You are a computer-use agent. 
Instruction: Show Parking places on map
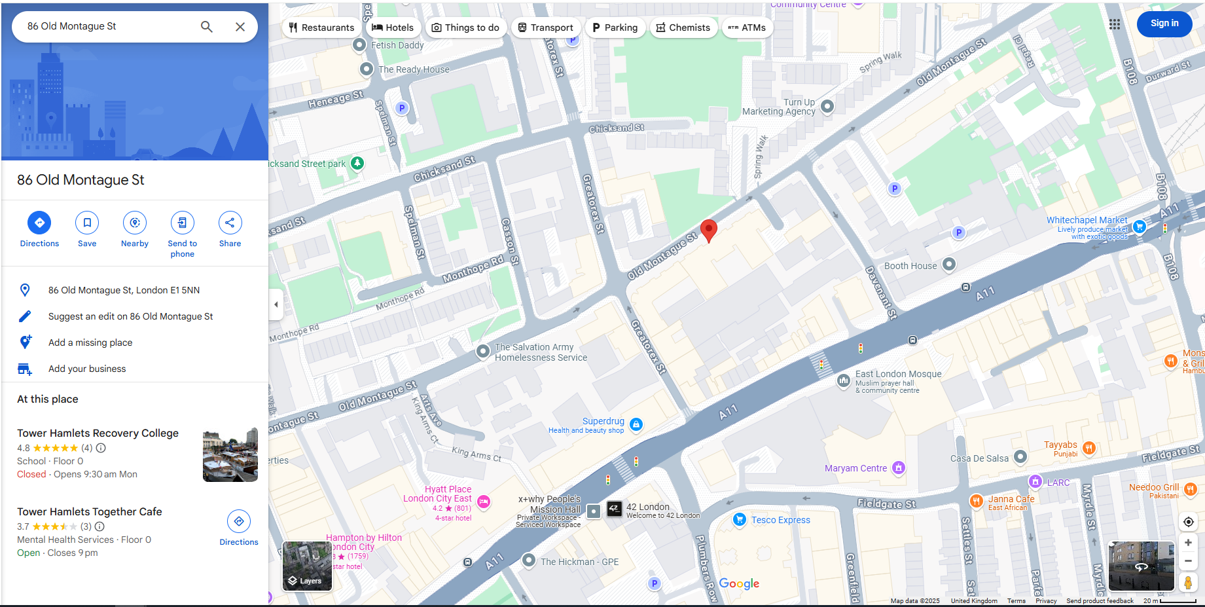pyautogui.click(x=615, y=28)
